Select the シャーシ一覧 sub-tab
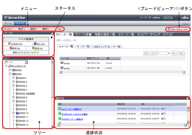Screen dimensions: 192x135 (66, 46)
